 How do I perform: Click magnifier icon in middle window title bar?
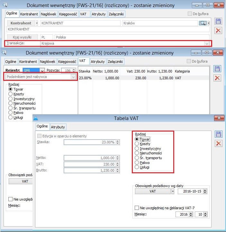[4, 53]
